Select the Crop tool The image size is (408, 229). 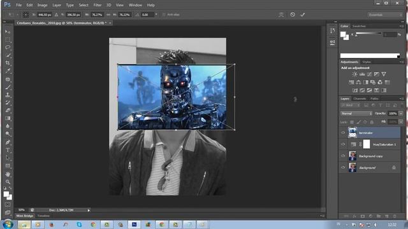tap(8, 63)
